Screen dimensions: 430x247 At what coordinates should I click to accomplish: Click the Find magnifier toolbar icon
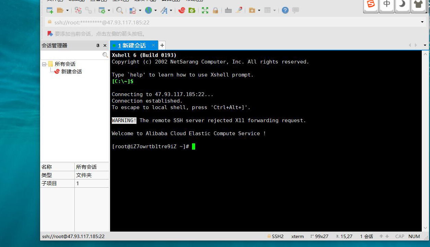(x=119, y=10)
